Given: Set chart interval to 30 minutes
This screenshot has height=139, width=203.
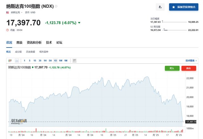Looking at the screenshot, I should click(x=40, y=60).
